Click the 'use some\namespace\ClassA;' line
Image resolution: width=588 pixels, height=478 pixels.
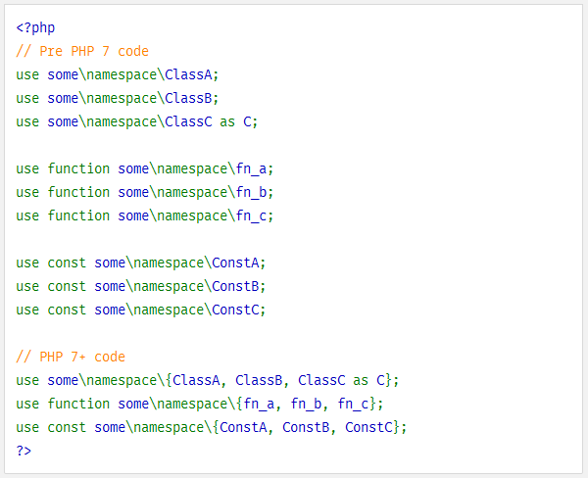click(118, 75)
